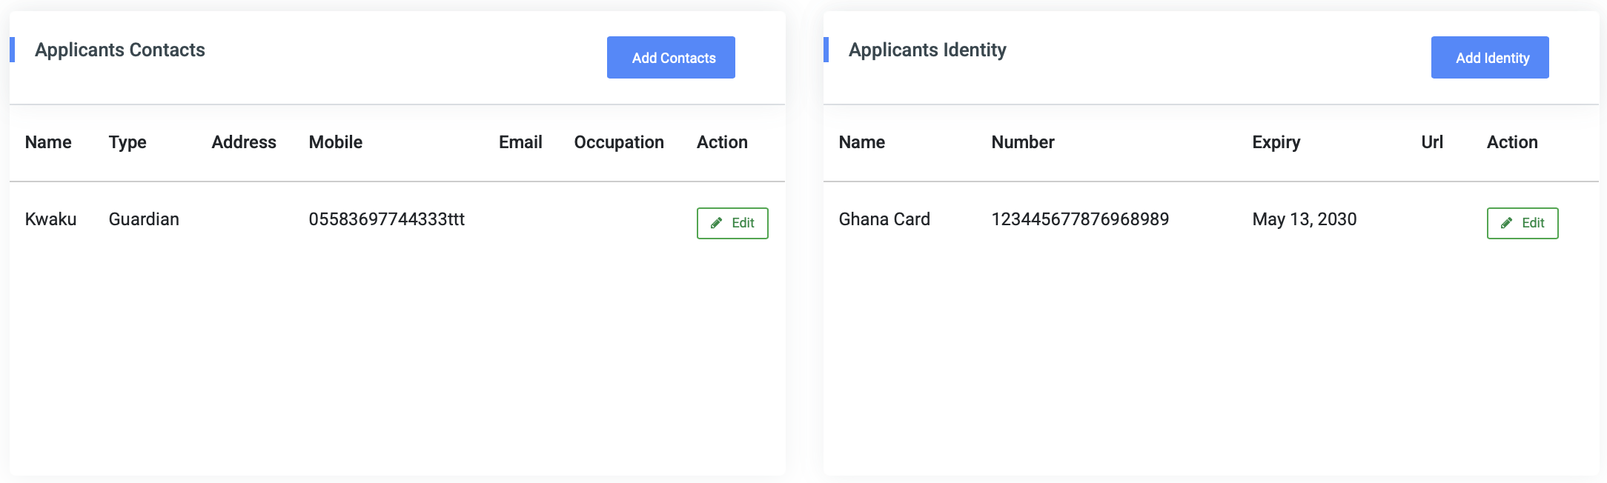Click pencil icon in Kwaku's row
The image size is (1607, 483).
tap(716, 223)
